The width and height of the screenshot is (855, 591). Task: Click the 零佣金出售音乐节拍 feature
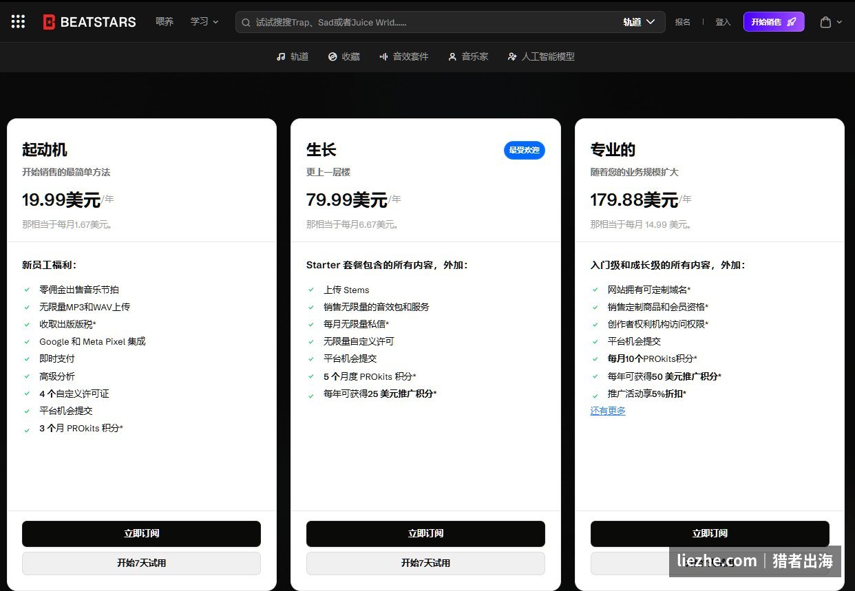point(79,290)
